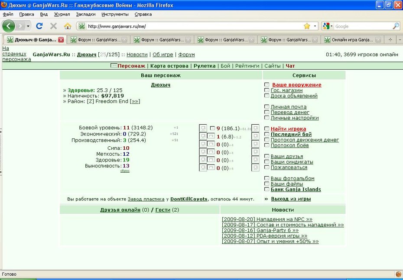
Task: Click the Firefox back arrow button
Action: click(9, 26)
